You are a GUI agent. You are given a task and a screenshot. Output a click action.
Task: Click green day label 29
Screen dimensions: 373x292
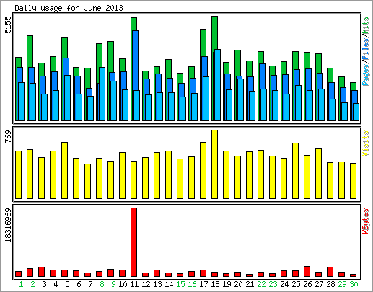342,285
